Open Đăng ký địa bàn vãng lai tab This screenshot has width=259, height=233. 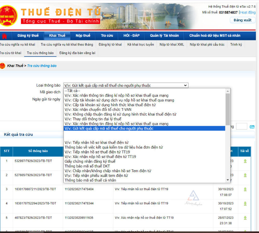coord(77,53)
